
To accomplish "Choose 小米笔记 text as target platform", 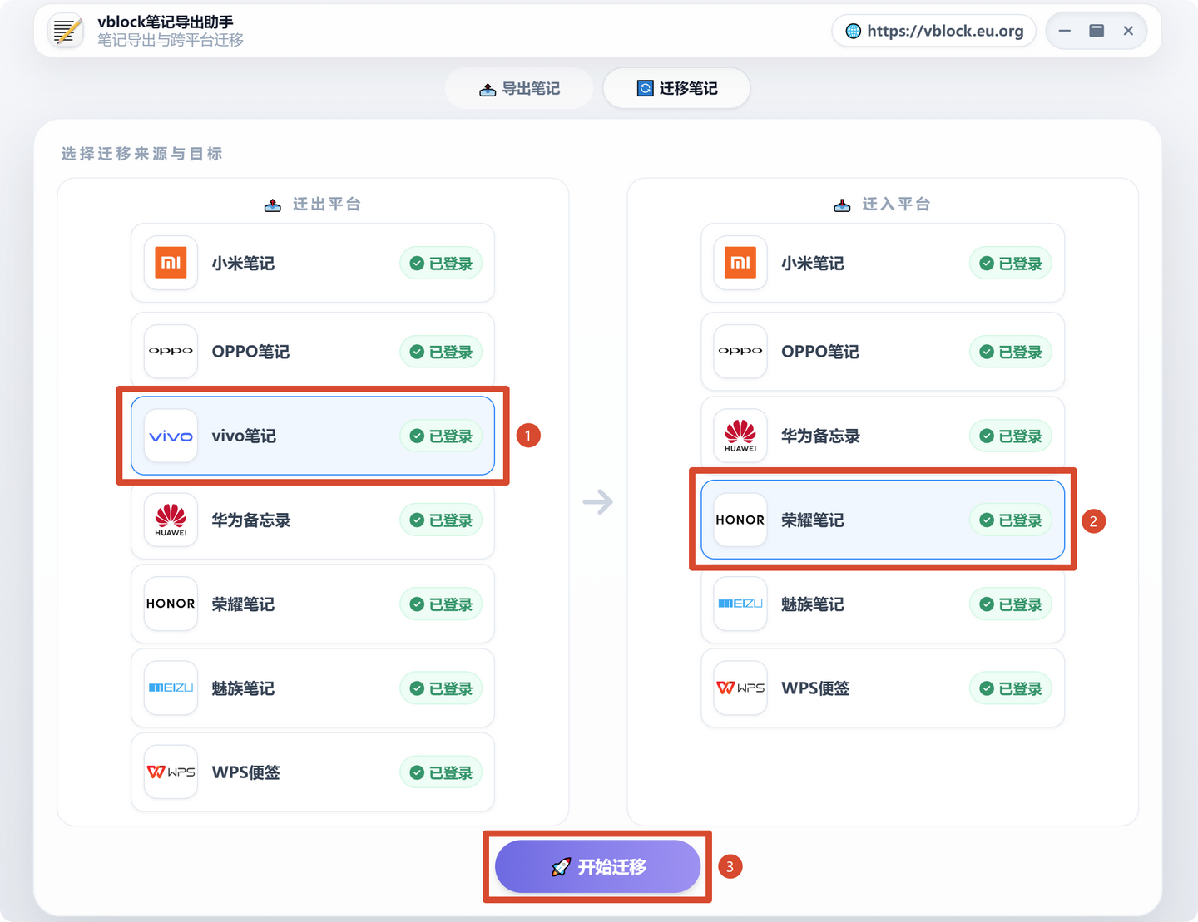I will pyautogui.click(x=813, y=264).
